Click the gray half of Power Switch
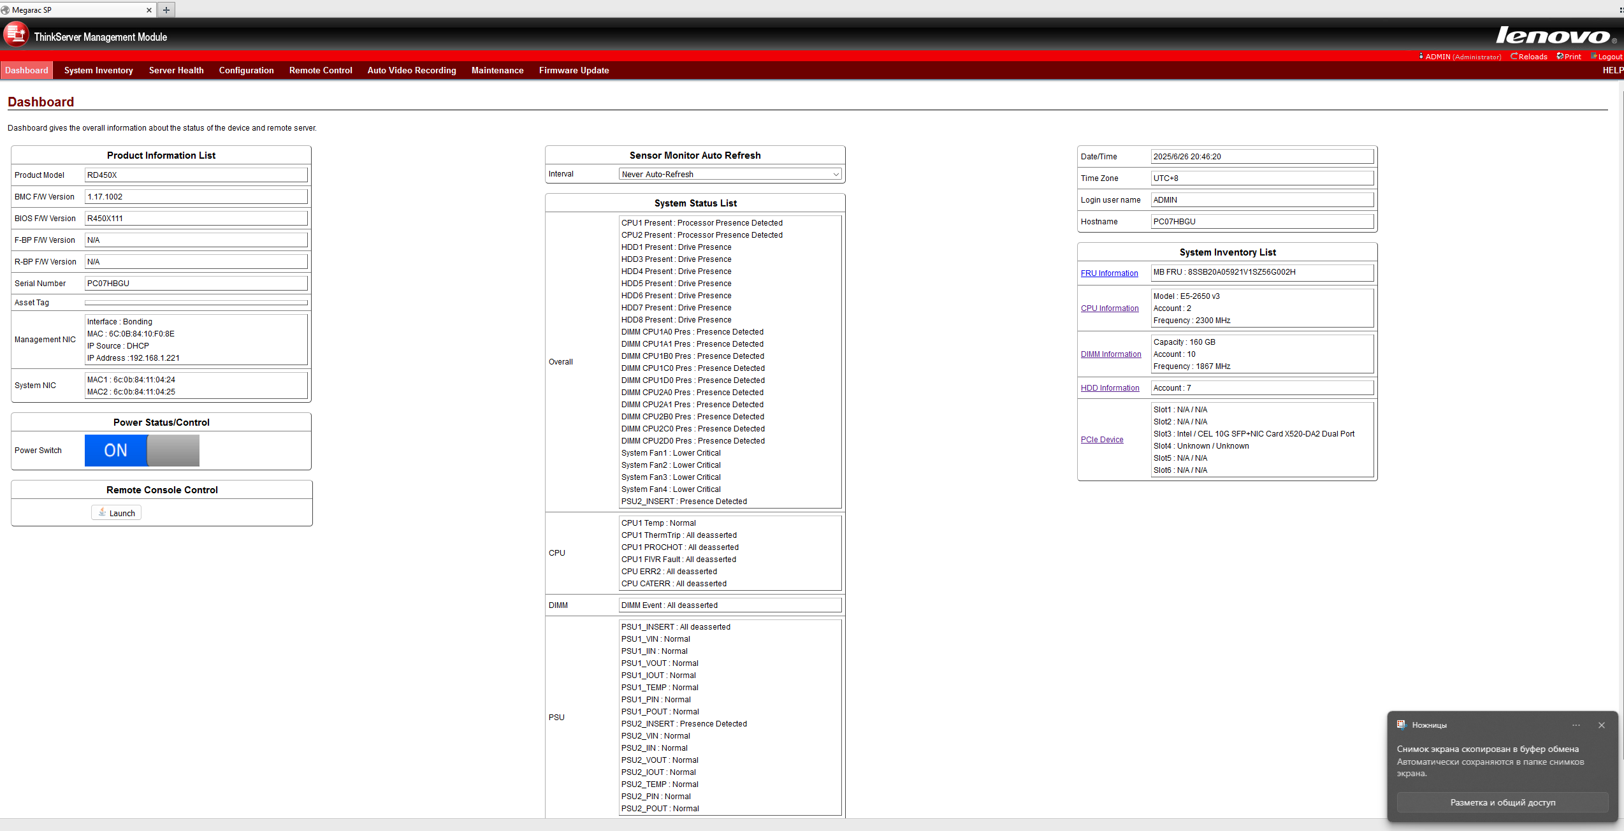1624x831 pixels. click(173, 451)
